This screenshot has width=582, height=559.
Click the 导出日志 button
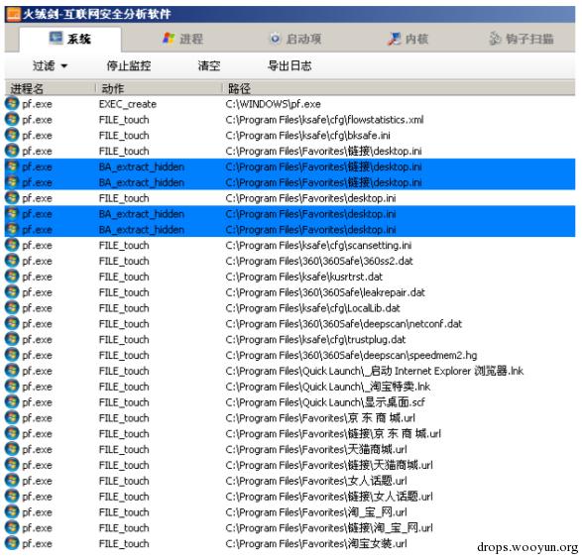[290, 66]
